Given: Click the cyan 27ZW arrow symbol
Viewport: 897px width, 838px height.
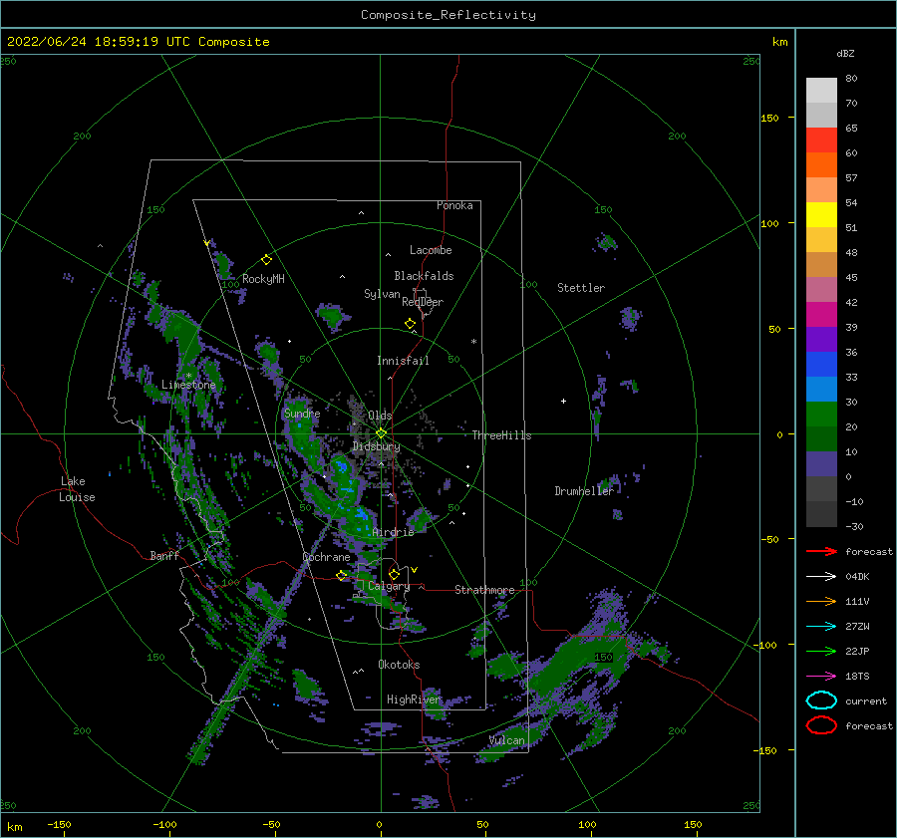Looking at the screenshot, I should [821, 627].
